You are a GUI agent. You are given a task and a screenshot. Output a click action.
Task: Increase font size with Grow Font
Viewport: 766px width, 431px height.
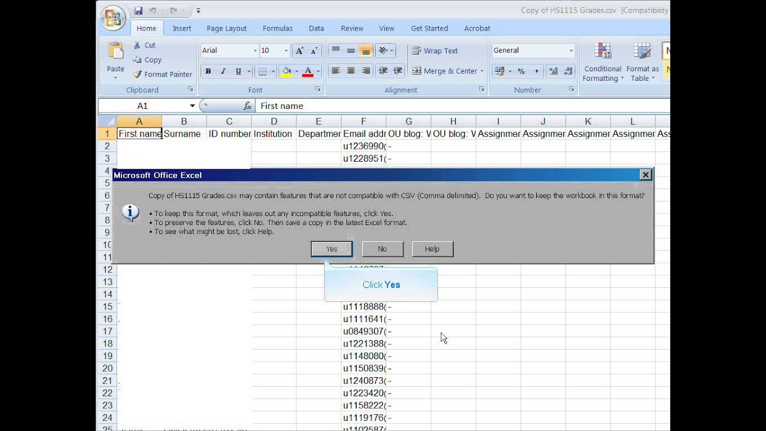click(x=300, y=51)
